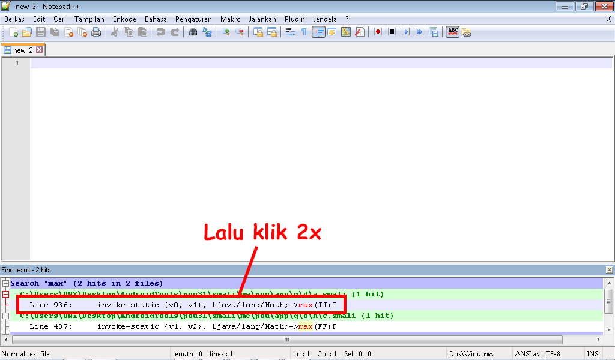Image resolution: width=615 pixels, height=360 pixels.
Task: Undo the last action with the toolbar arrow
Action: click(x=161, y=32)
